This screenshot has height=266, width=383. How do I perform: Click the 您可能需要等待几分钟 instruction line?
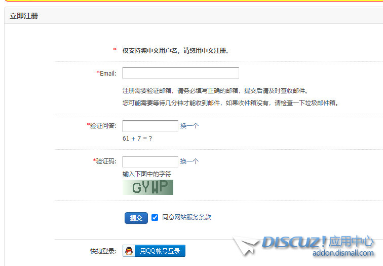pos(231,103)
